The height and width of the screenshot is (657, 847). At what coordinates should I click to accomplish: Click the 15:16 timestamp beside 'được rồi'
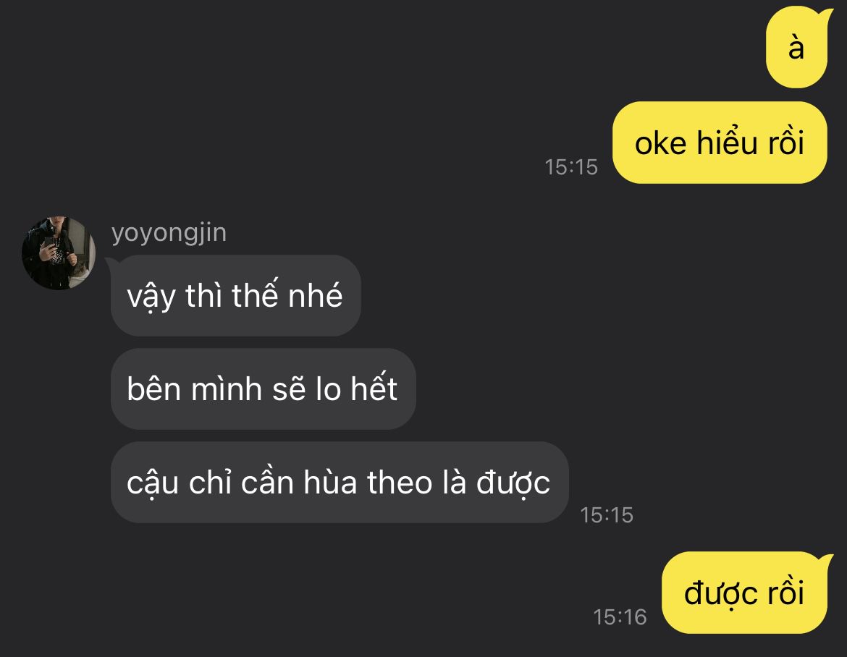[x=620, y=617]
